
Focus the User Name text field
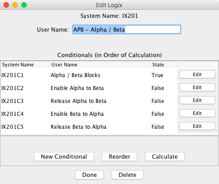(127, 29)
